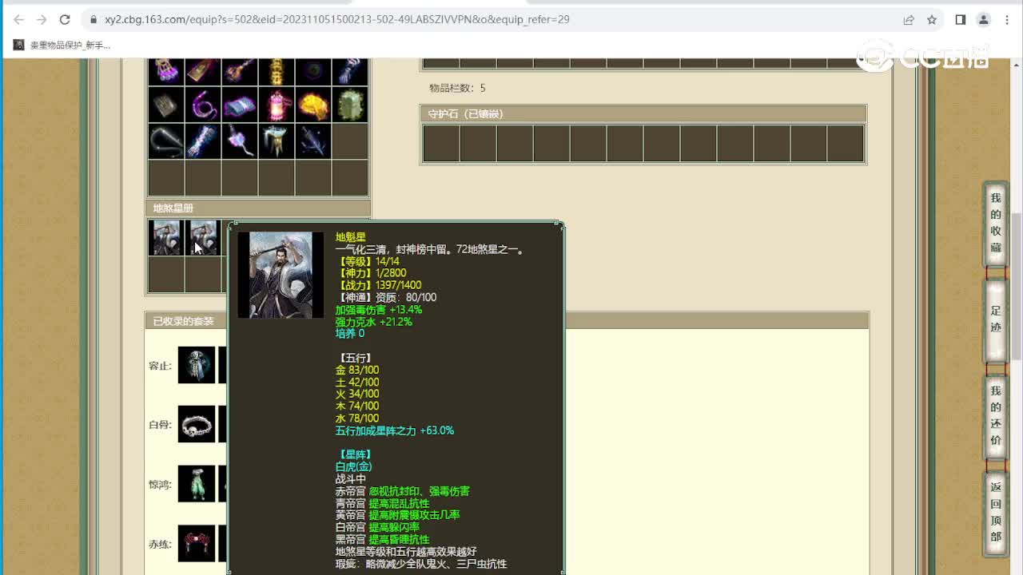Select the silver whip inventory item
This screenshot has width=1023, height=575.
click(x=166, y=141)
